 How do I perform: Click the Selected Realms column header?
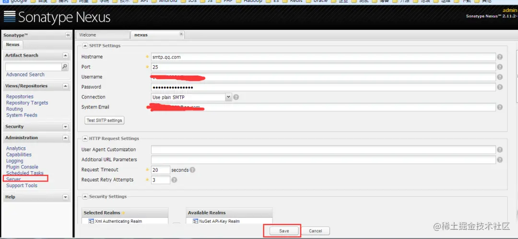(x=125, y=213)
